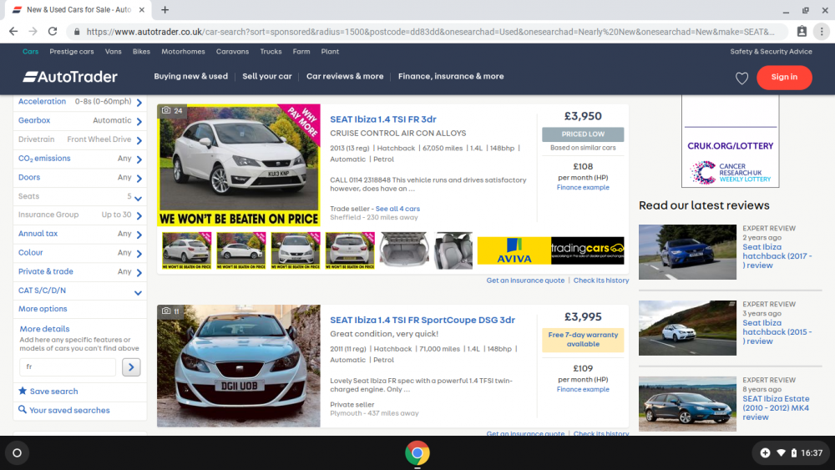Open saved cars heart icon
Image resolution: width=835 pixels, height=470 pixels.
click(x=741, y=78)
